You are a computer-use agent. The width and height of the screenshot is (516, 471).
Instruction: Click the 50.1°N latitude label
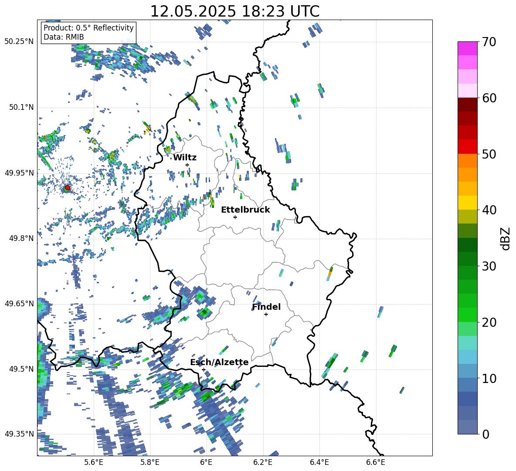coord(21,107)
